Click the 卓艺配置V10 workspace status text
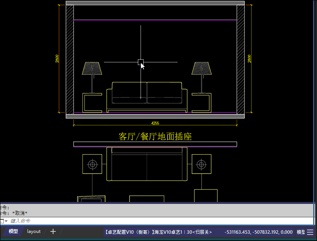 (x=158, y=232)
